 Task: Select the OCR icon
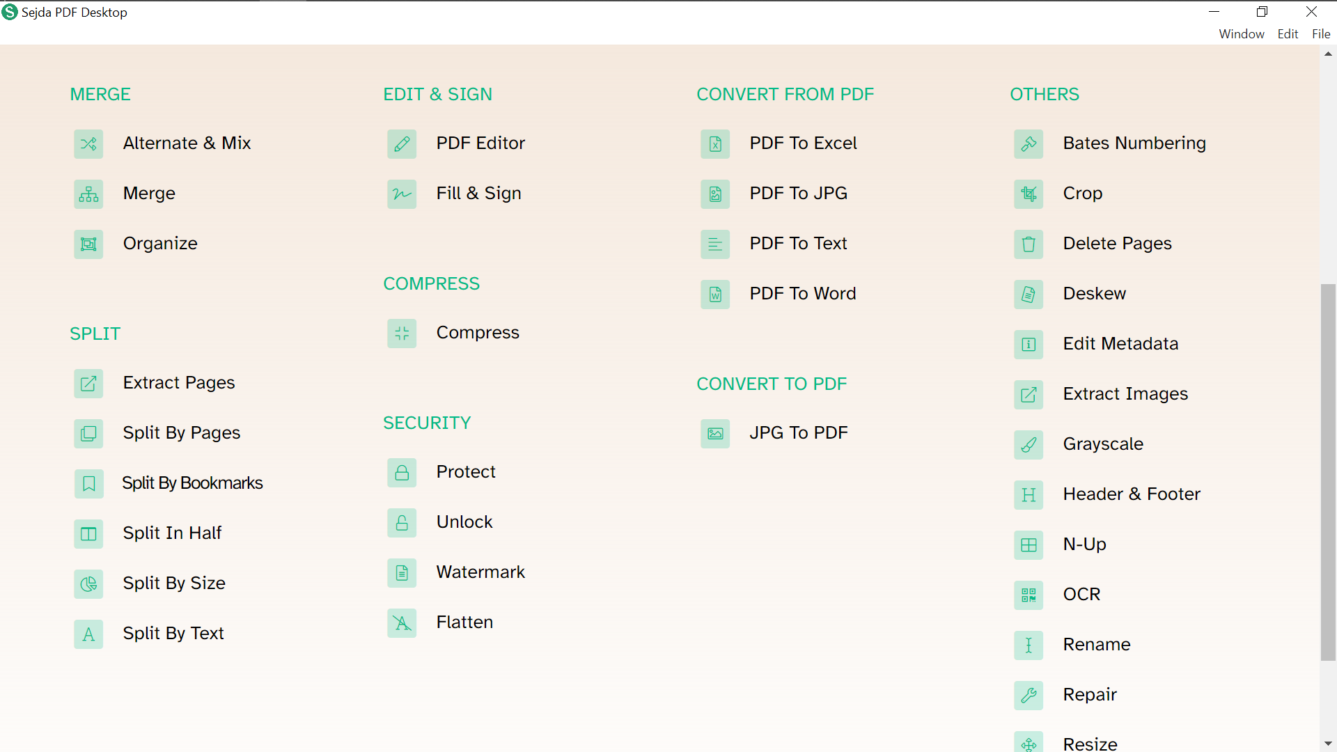click(x=1029, y=595)
